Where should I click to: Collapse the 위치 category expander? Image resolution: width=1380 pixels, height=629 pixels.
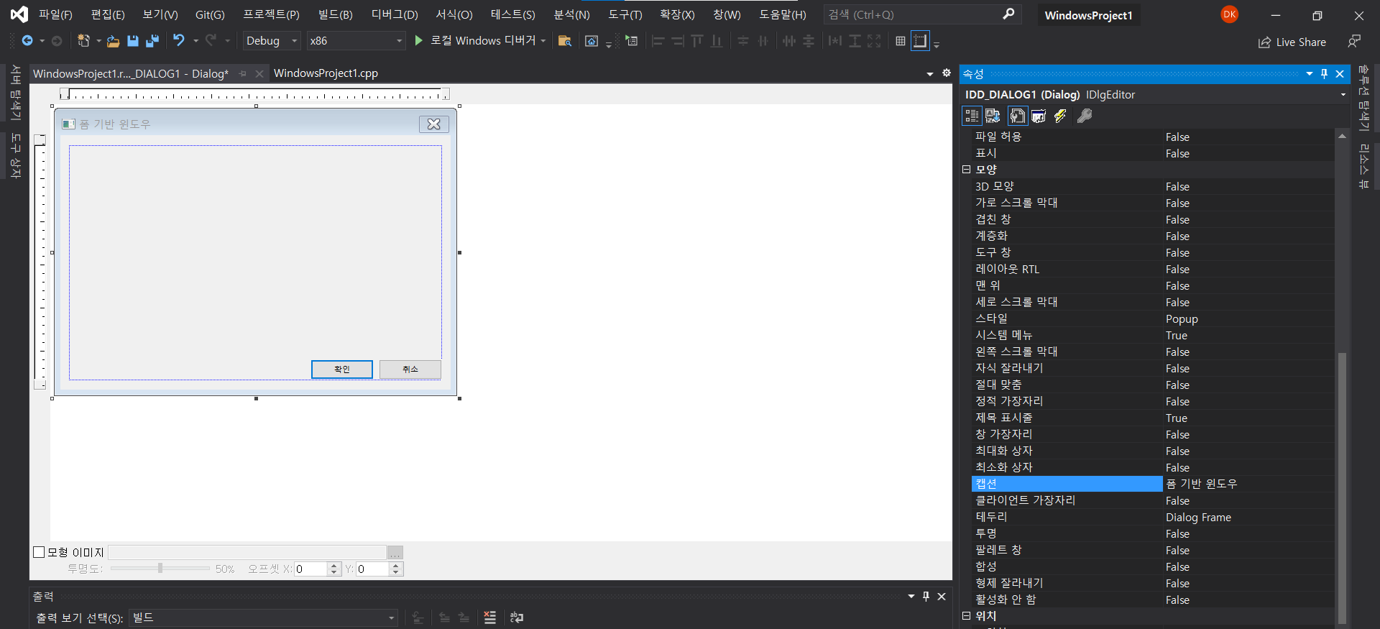pos(967,616)
